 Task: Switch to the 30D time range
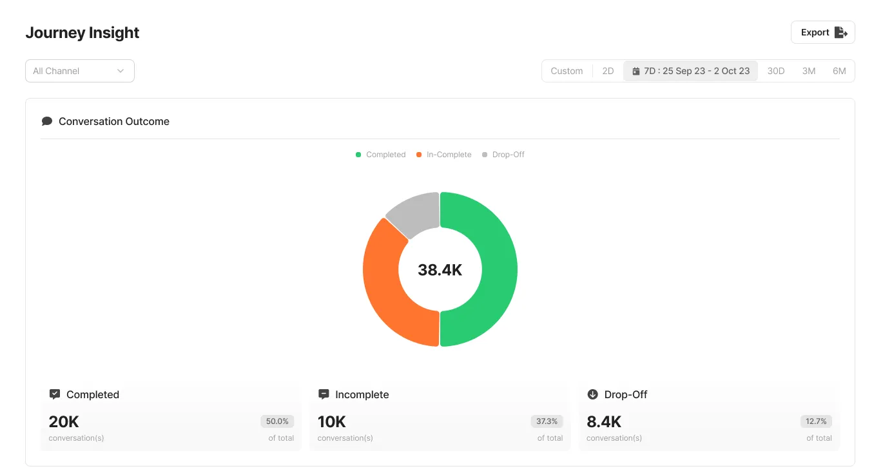tap(776, 71)
